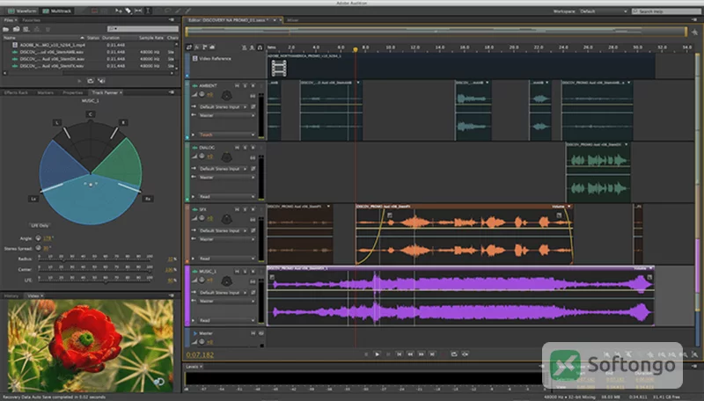Click the Loop Playback icon in Files panel

[91, 81]
